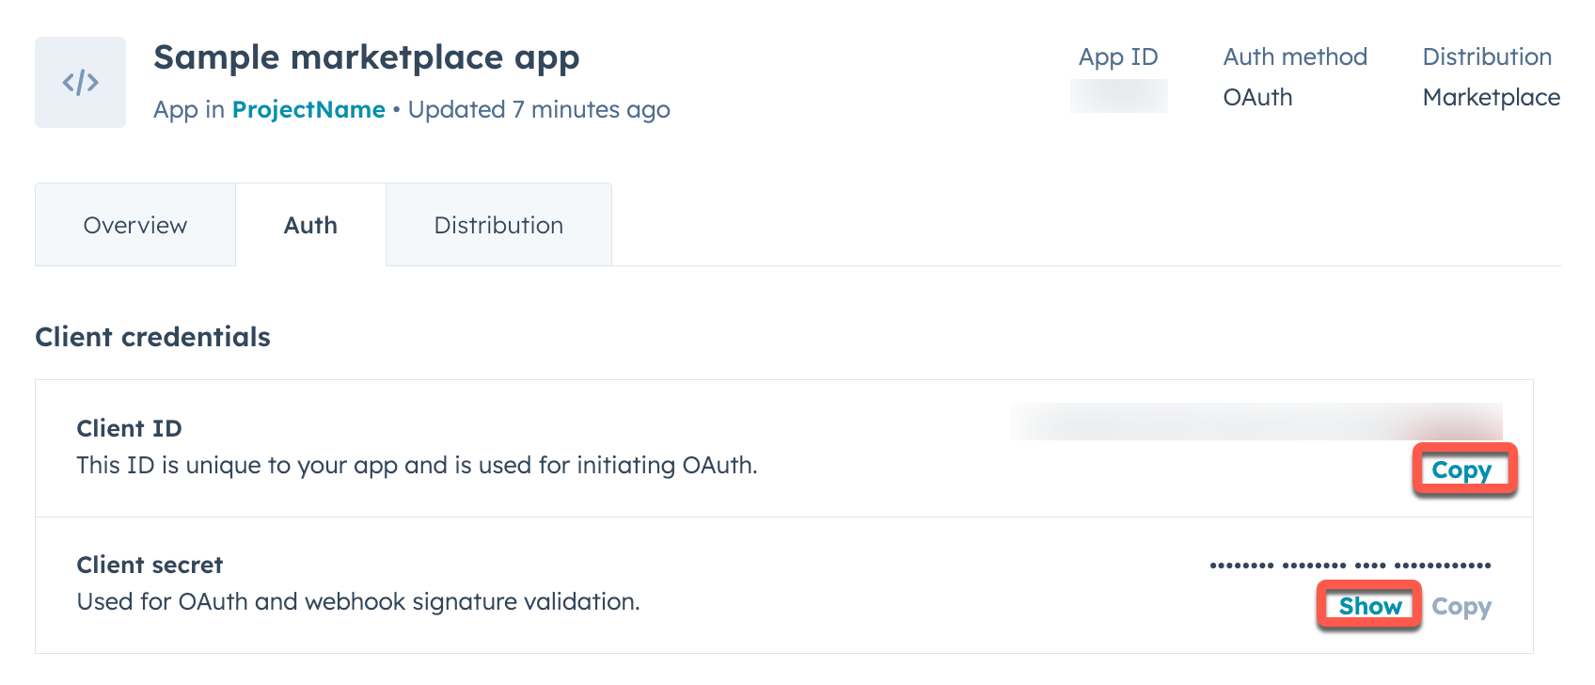Click the Client ID label
Image resolution: width=1595 pixels, height=685 pixels.
coord(129,428)
